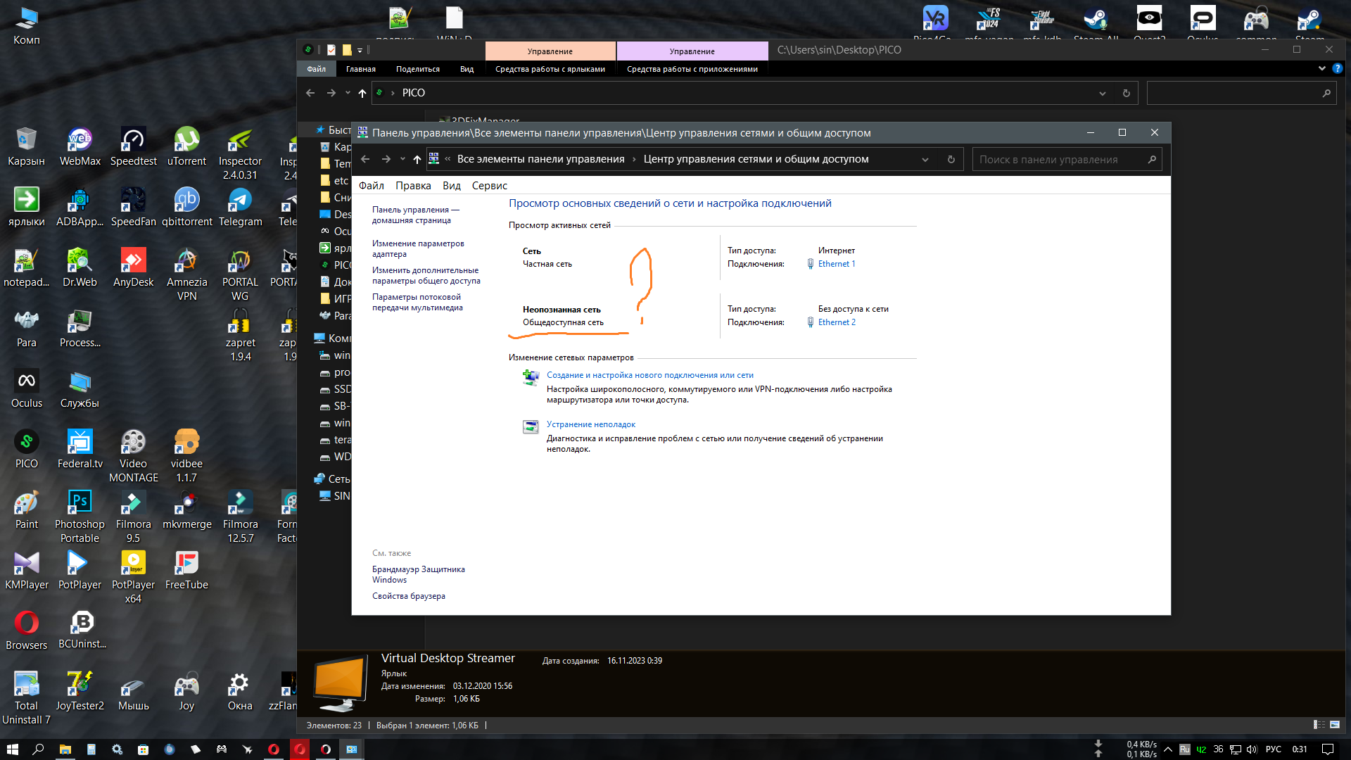Open the qbittorrent desktop icon
Screen dimensions: 1351x760
point(186,201)
